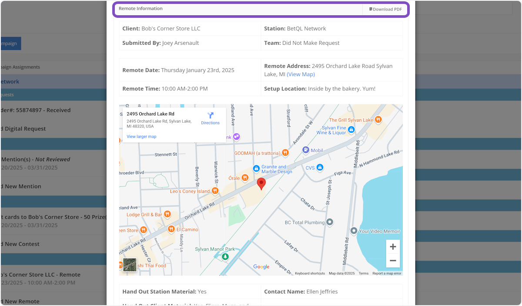This screenshot has height=306, width=522.
Task: Click the BC Total Plumbing marker
Action: click(x=330, y=222)
